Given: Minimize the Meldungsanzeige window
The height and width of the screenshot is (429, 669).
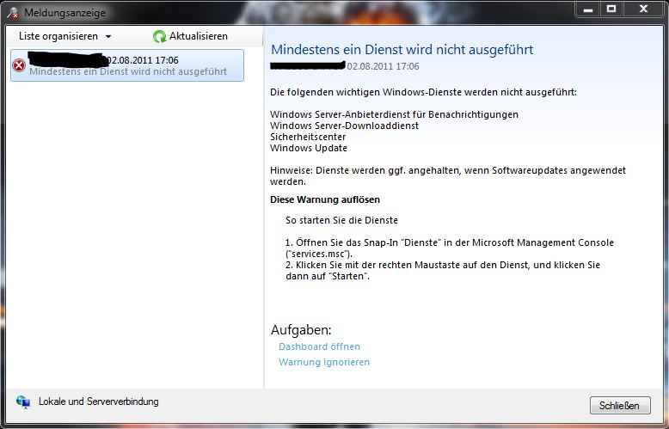Looking at the screenshot, I should [x=587, y=9].
